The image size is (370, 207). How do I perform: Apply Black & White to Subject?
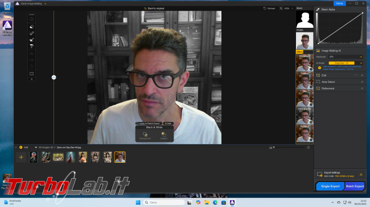164,136
